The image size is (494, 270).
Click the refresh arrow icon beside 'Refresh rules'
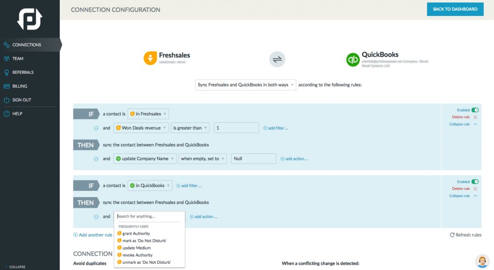[452, 235]
